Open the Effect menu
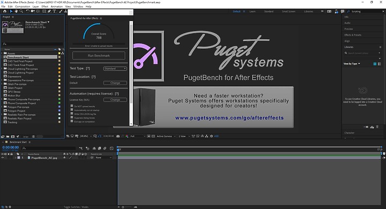Screen dimensions: 386x209 click(x=45, y=6)
